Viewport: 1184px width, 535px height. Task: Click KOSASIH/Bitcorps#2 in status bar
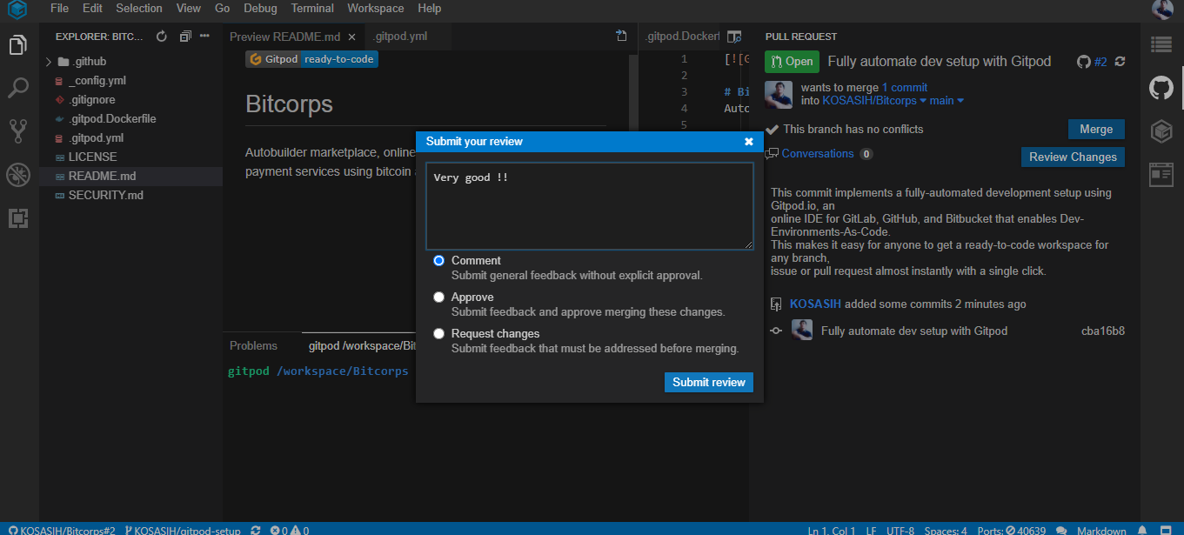pyautogui.click(x=62, y=530)
